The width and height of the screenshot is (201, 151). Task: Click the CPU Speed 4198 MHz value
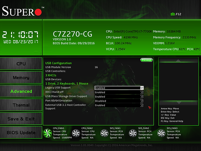131,37
